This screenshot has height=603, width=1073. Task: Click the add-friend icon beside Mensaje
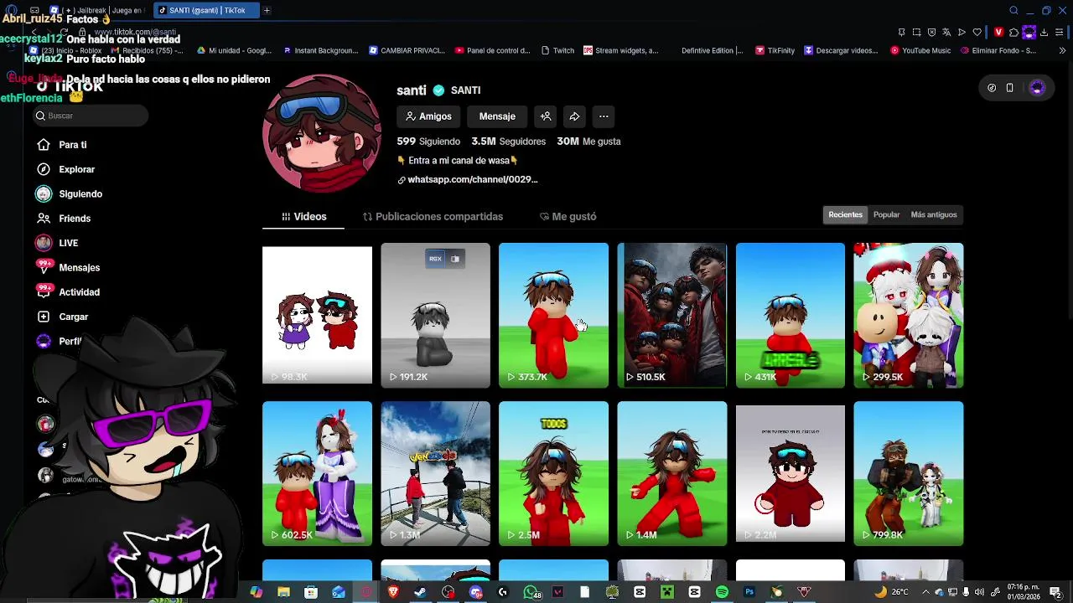click(x=546, y=116)
